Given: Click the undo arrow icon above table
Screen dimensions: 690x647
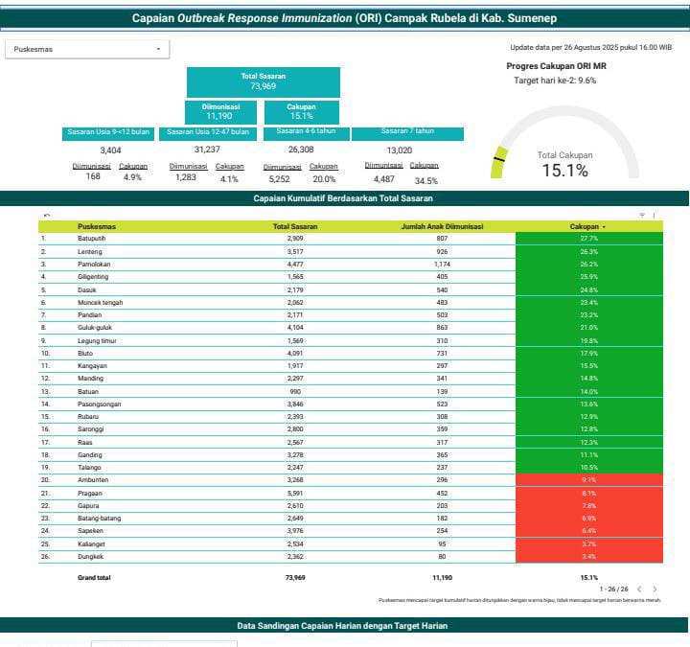Looking at the screenshot, I should 46,215.
